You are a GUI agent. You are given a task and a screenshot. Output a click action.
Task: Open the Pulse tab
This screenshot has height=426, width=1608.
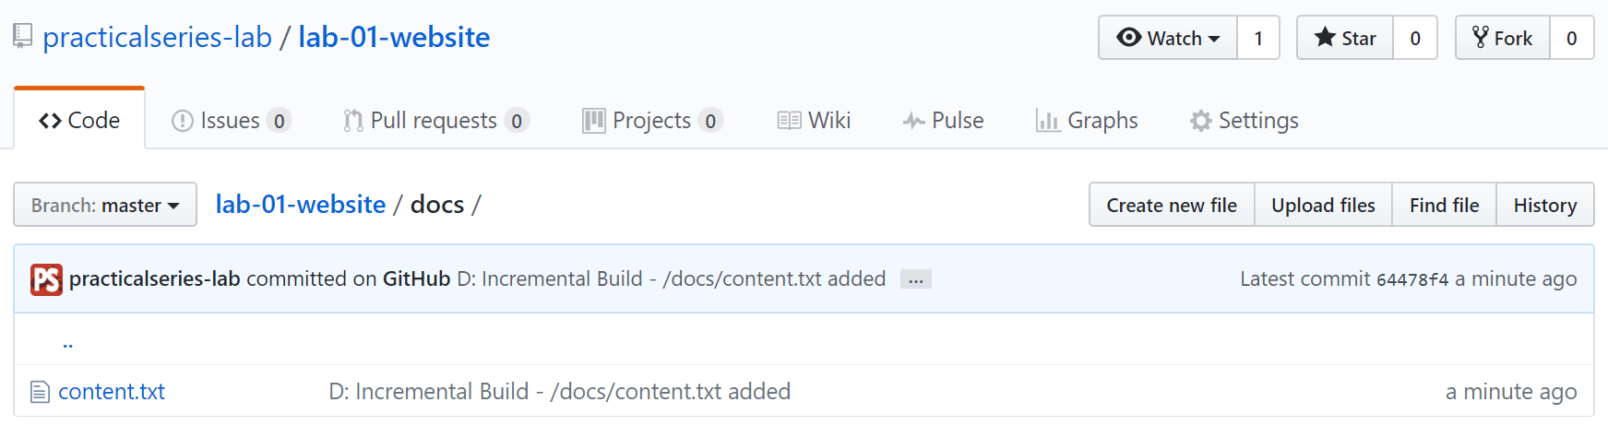click(943, 121)
